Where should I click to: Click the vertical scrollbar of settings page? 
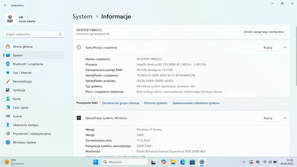pyautogui.click(x=296, y=56)
